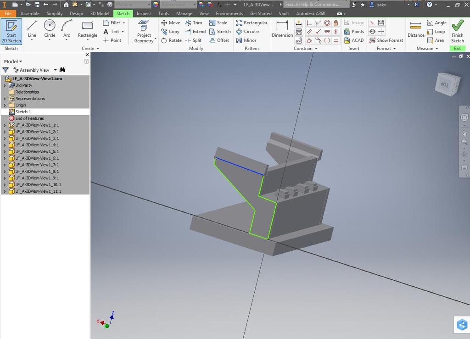Choose the Arc tool
This screenshot has width=470, height=339.
[x=67, y=30]
